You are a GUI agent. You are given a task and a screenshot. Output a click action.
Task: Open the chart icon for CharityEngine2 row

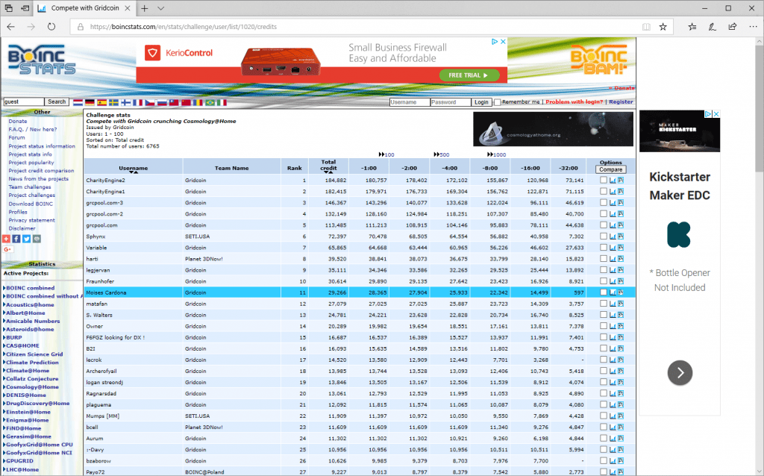coord(613,181)
